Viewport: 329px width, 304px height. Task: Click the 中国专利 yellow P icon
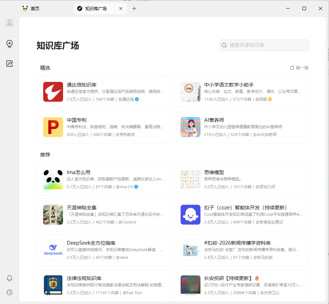(x=53, y=127)
